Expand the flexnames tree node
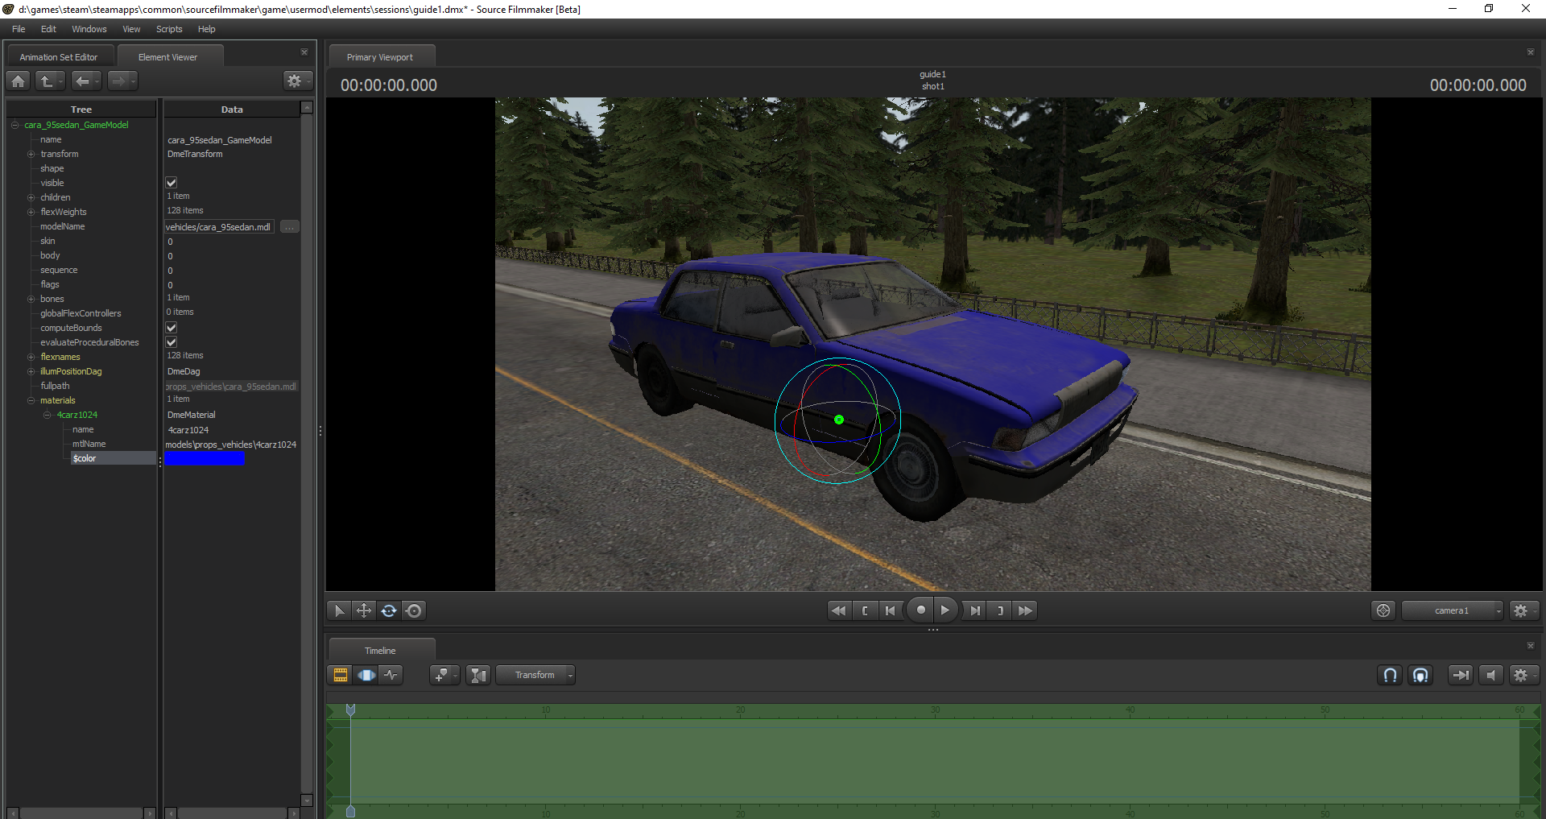Image resolution: width=1546 pixels, height=819 pixels. click(x=31, y=357)
